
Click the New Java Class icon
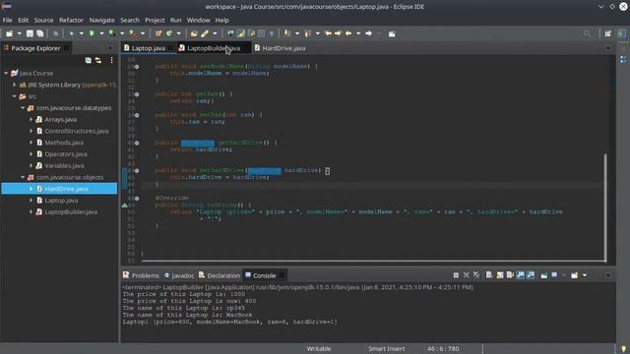(169, 33)
